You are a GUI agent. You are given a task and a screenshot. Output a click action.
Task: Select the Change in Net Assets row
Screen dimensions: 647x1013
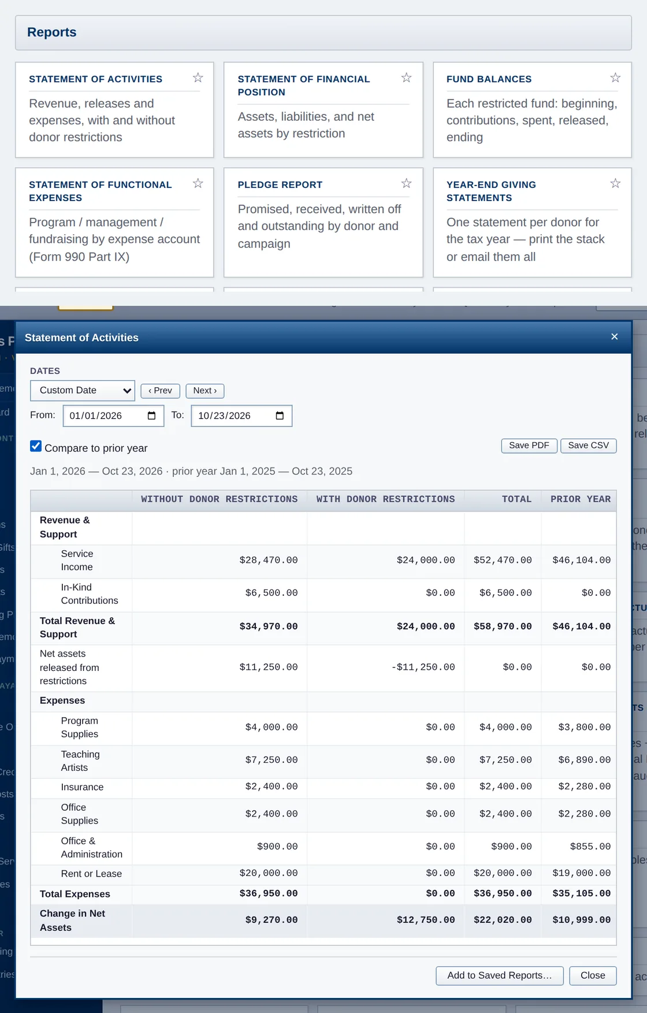coord(323,921)
